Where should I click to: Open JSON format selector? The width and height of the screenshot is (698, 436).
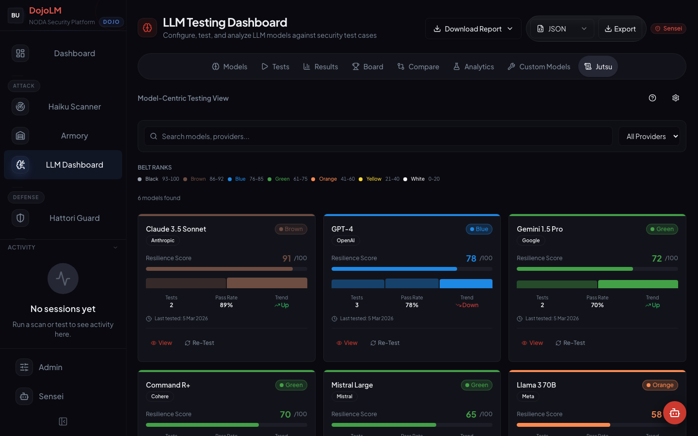[562, 29]
